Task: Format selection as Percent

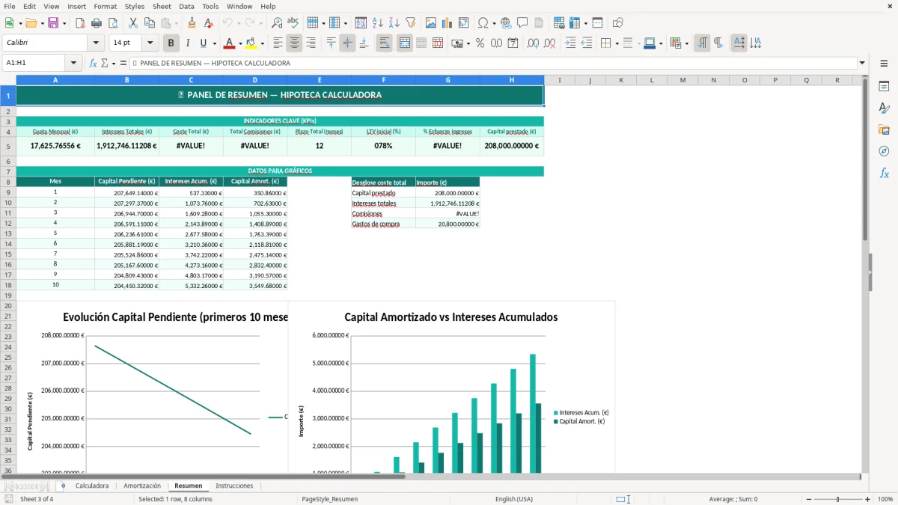Action: tap(480, 43)
